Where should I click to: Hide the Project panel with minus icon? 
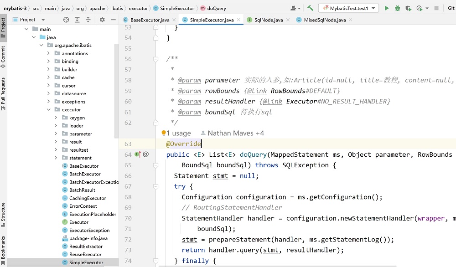[113, 20]
